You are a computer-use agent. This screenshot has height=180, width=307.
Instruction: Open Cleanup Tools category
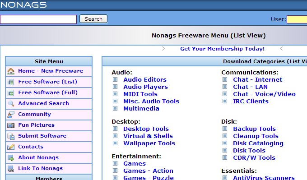[256, 136]
